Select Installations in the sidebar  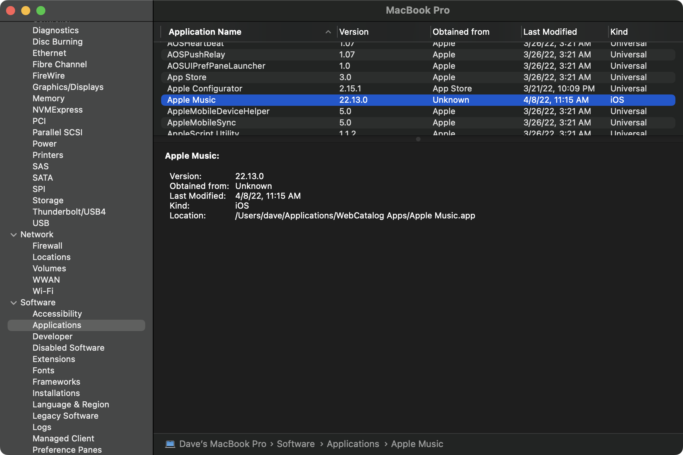[x=56, y=393]
